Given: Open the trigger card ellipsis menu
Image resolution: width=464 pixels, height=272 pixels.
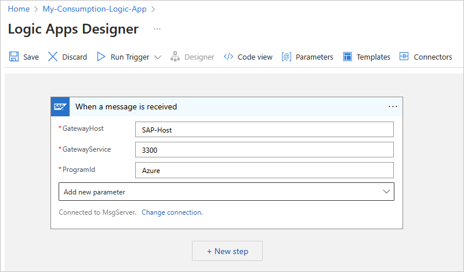Looking at the screenshot, I should (393, 106).
